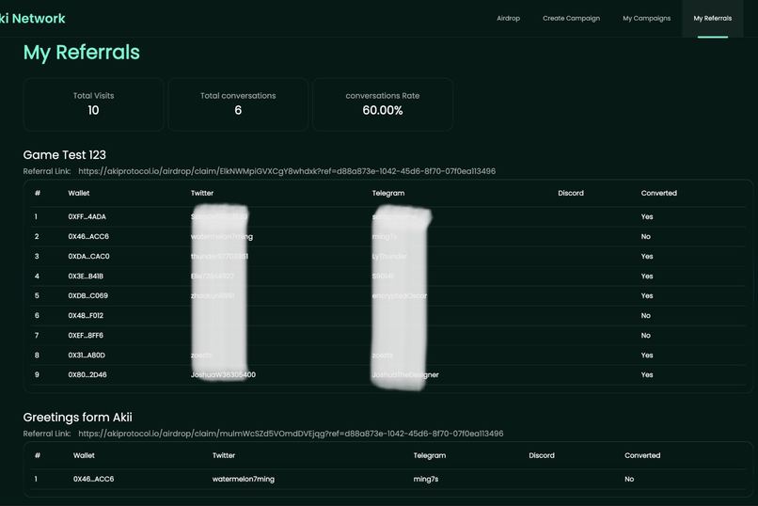Select wallet 0X80...2D46
Viewport: 758px width, 506px height.
tap(87, 374)
